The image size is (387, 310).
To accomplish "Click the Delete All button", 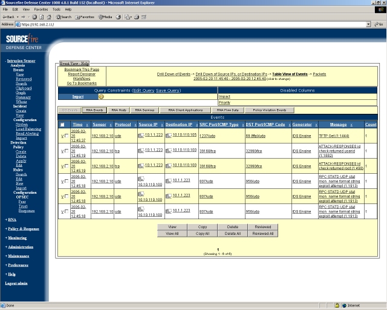I will click(233, 234).
